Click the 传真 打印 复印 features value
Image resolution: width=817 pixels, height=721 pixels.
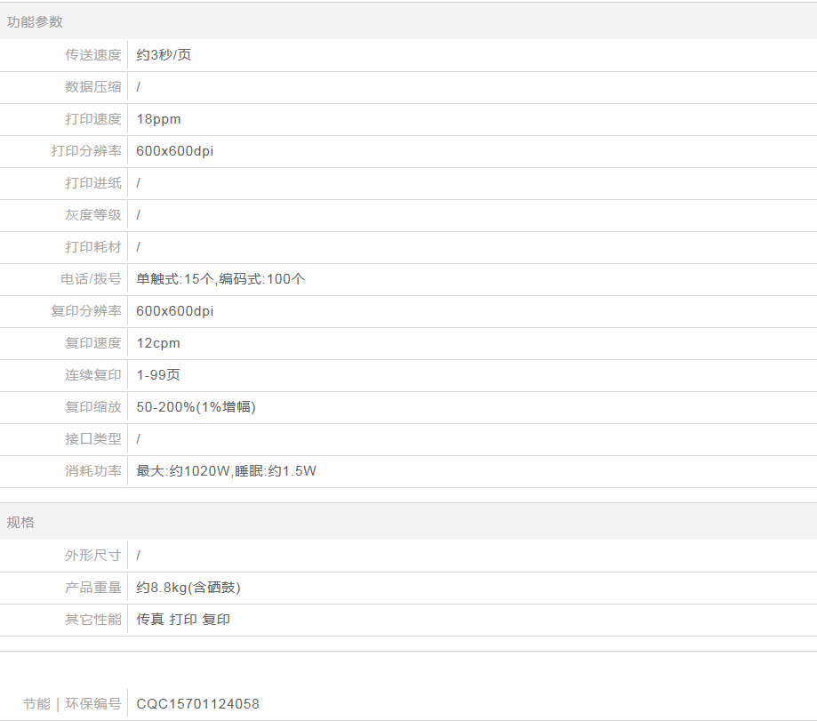[x=183, y=620]
